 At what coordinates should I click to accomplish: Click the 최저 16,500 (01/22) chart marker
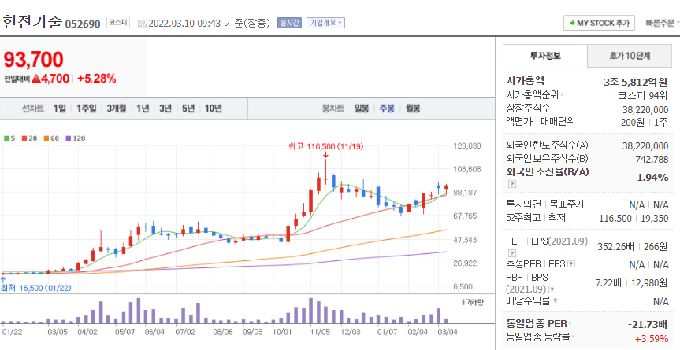(36, 288)
